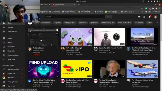The image size is (162, 91).
Task: Open Slidebean channel avatar
Action: coord(63,81)
